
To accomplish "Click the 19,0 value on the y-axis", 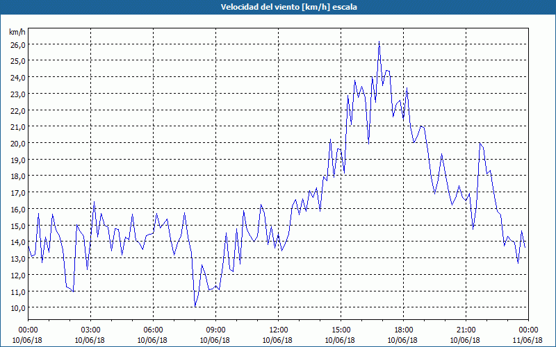I will click(x=17, y=160).
